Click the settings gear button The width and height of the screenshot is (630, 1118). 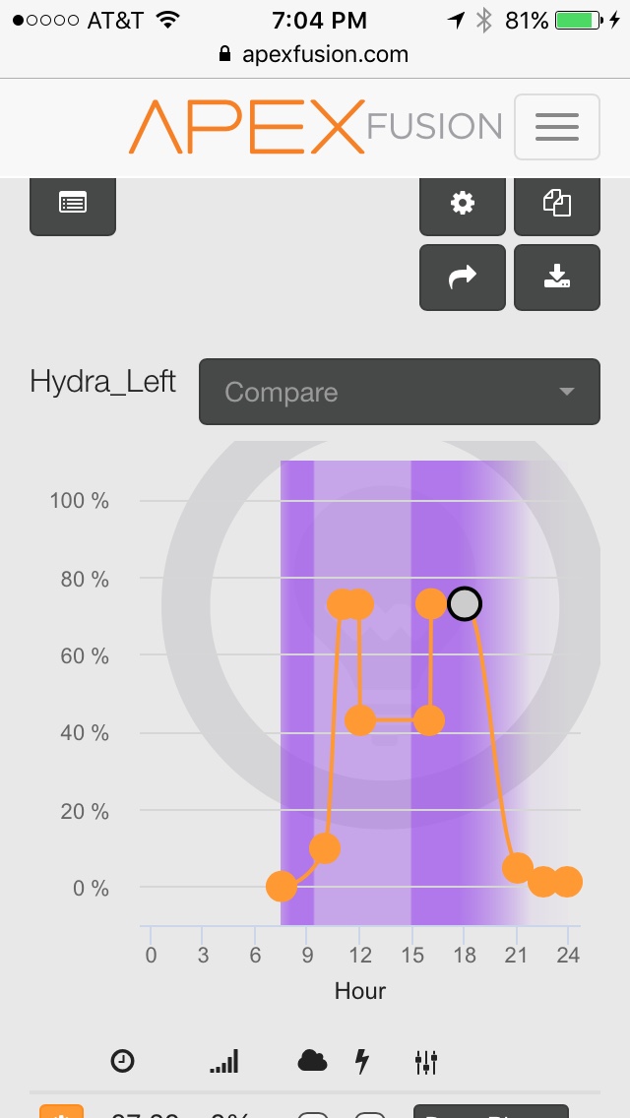[463, 204]
